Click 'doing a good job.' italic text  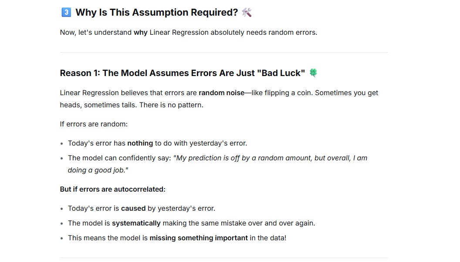98,170
